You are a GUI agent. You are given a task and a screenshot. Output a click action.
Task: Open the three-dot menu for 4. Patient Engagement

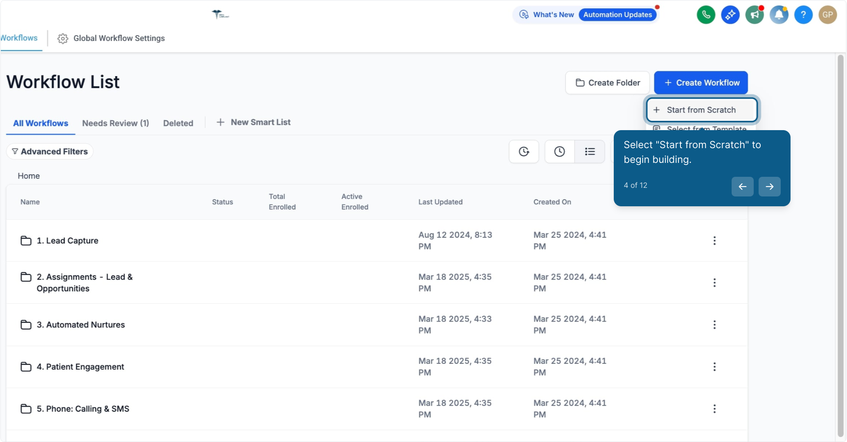pyautogui.click(x=714, y=367)
